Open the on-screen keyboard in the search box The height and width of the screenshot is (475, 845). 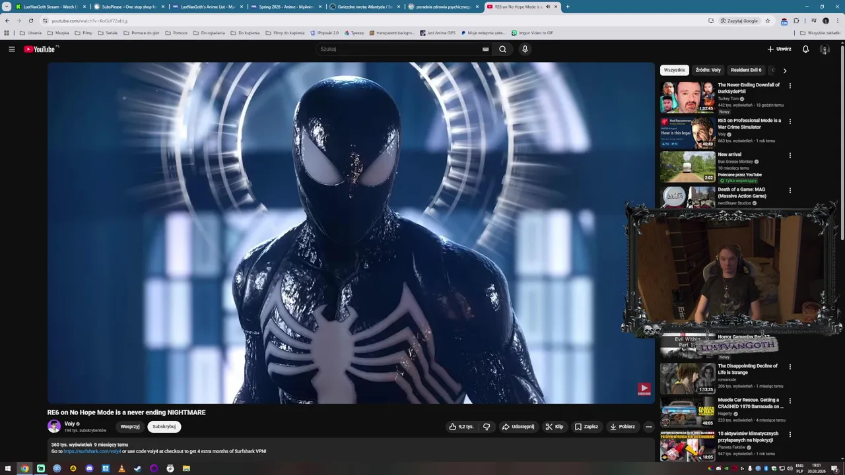(x=485, y=49)
